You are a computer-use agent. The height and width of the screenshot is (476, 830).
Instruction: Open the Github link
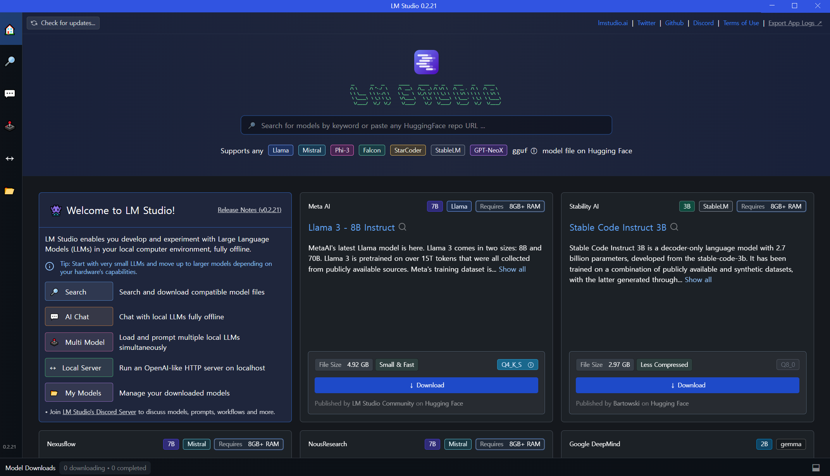pyautogui.click(x=674, y=23)
